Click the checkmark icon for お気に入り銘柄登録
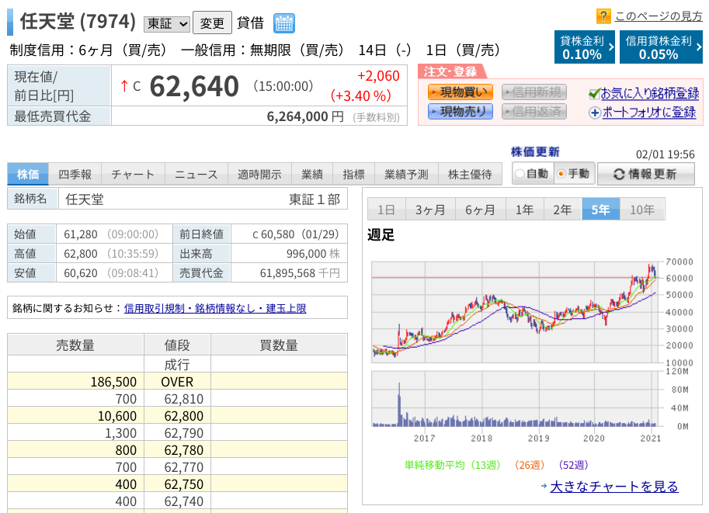 point(594,94)
